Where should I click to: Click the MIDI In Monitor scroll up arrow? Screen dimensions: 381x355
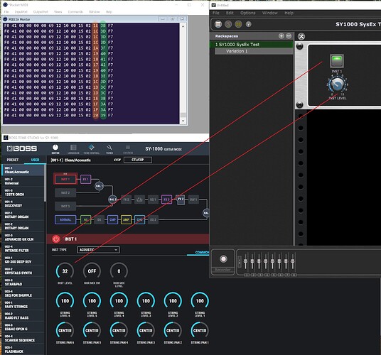(x=183, y=26)
